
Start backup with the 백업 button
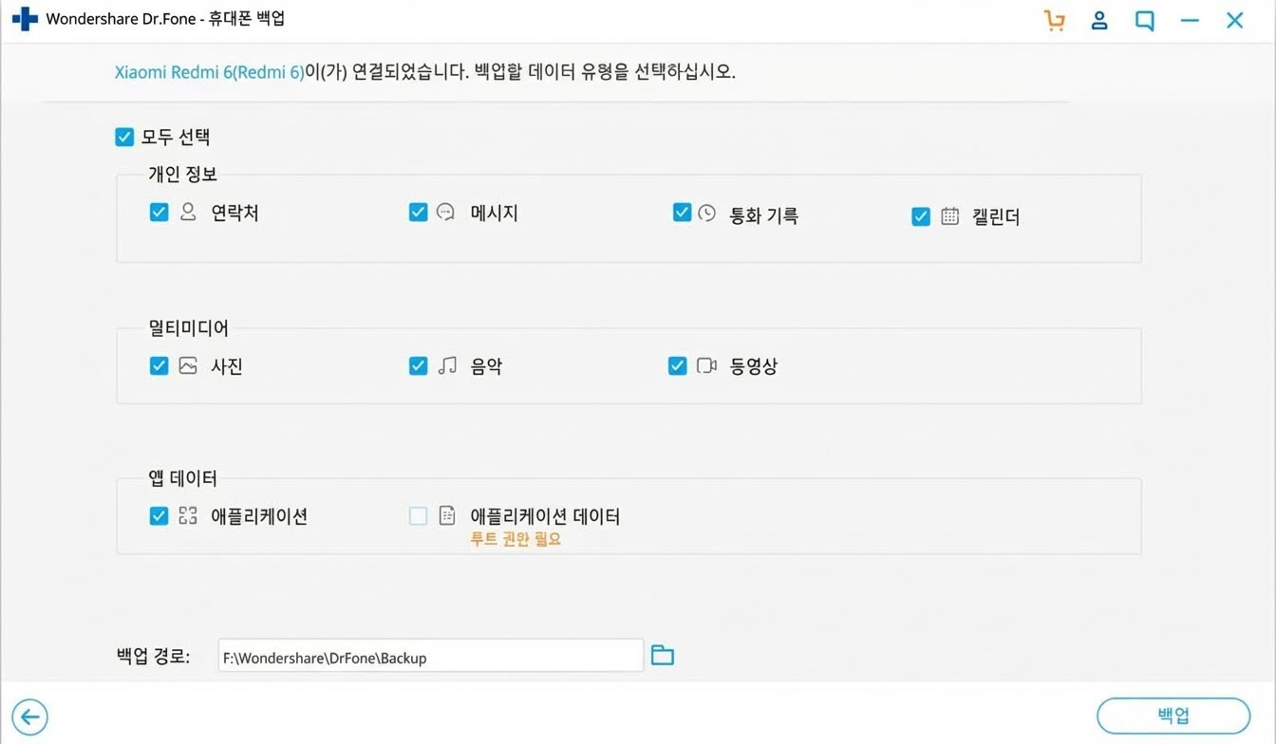[1173, 716]
